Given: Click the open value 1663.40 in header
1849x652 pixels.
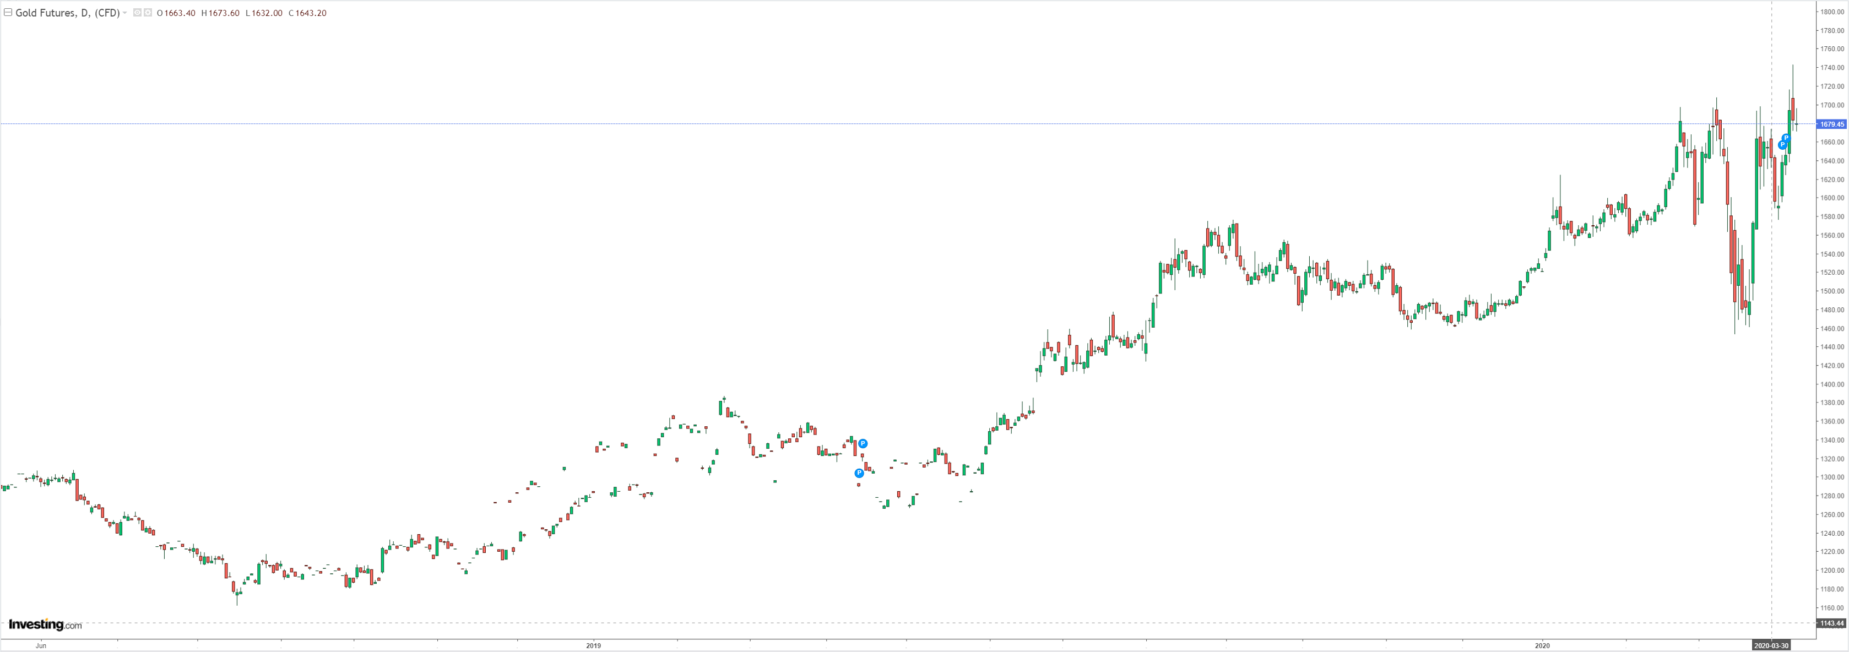Looking at the screenshot, I should coord(180,13).
